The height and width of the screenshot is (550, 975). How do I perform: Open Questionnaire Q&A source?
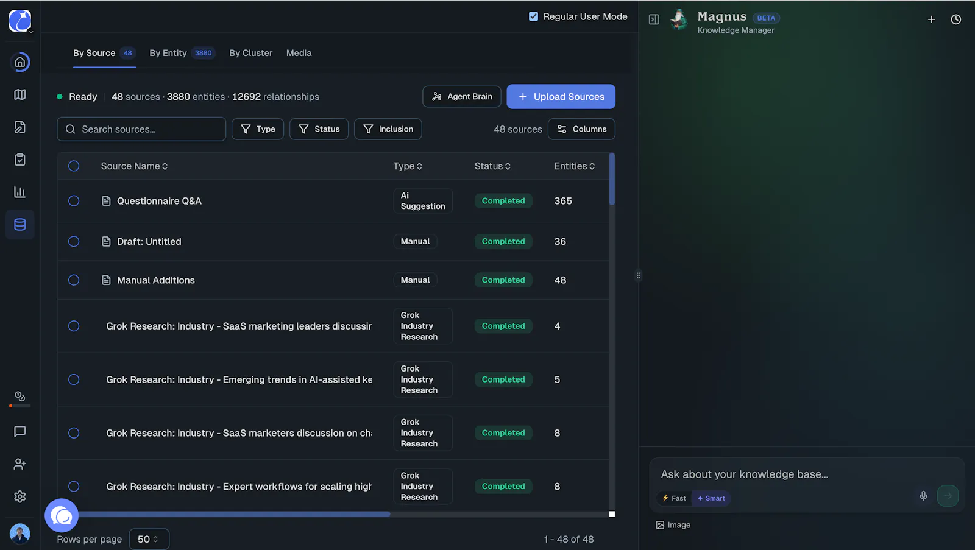coord(159,201)
